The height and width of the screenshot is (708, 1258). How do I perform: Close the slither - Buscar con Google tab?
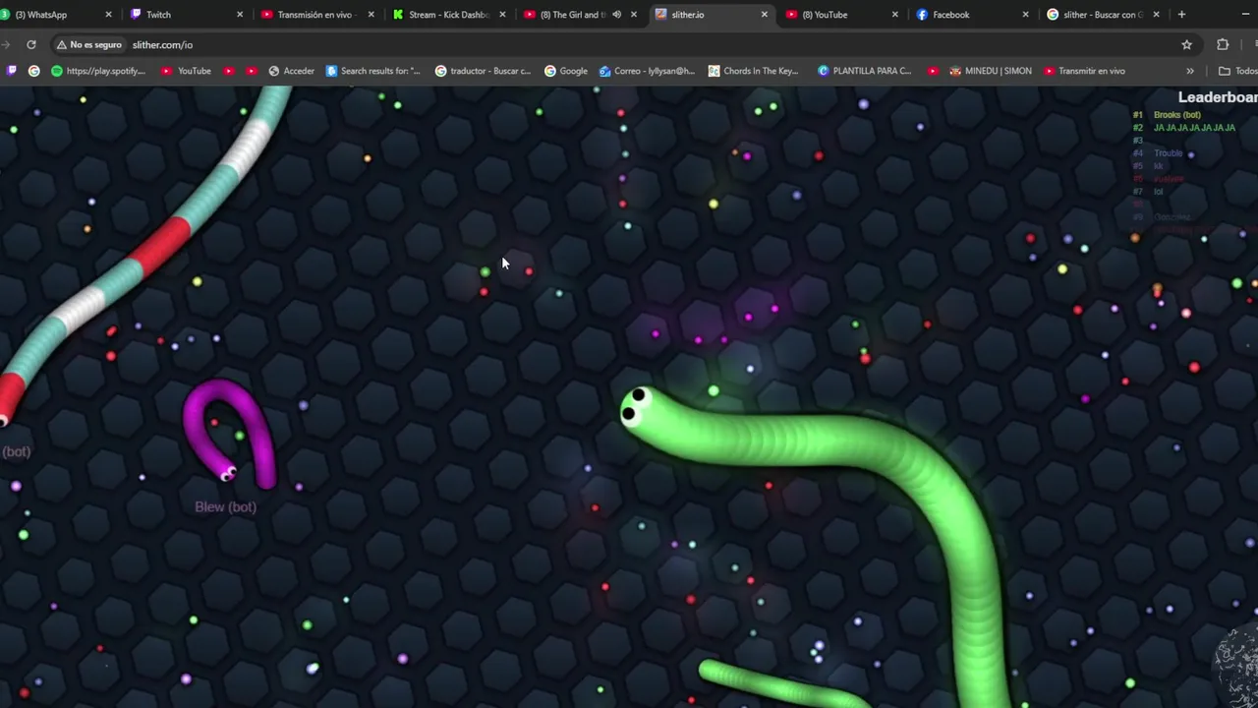[x=1156, y=15]
